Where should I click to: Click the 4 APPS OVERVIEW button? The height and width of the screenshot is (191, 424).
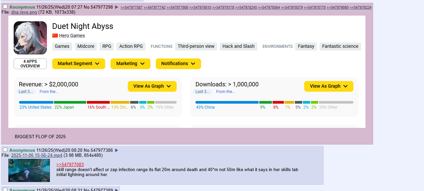pyautogui.click(x=30, y=64)
